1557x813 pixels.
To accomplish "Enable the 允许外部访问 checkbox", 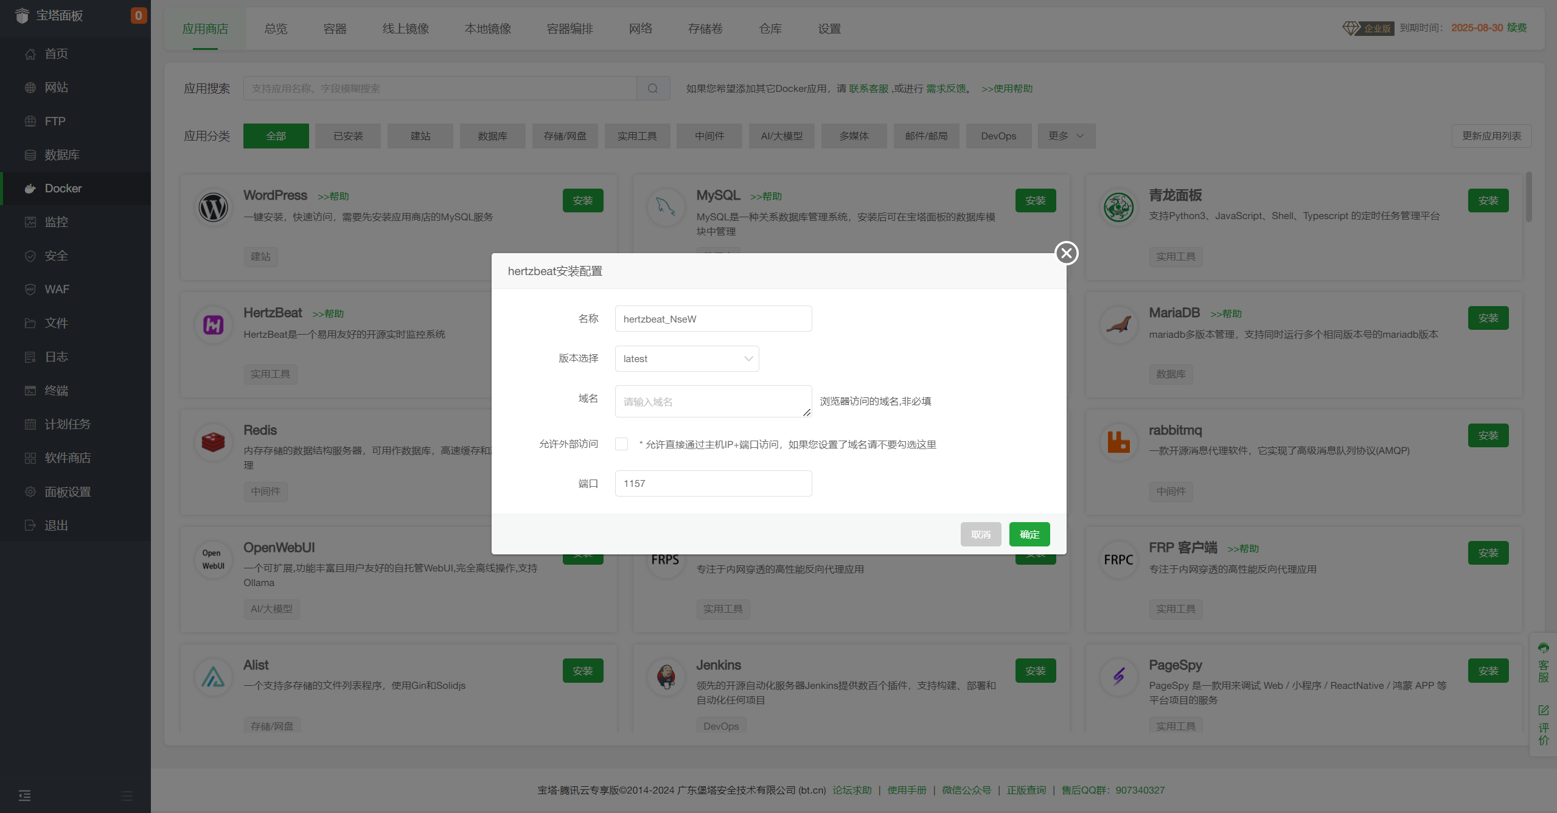I will tap(621, 444).
